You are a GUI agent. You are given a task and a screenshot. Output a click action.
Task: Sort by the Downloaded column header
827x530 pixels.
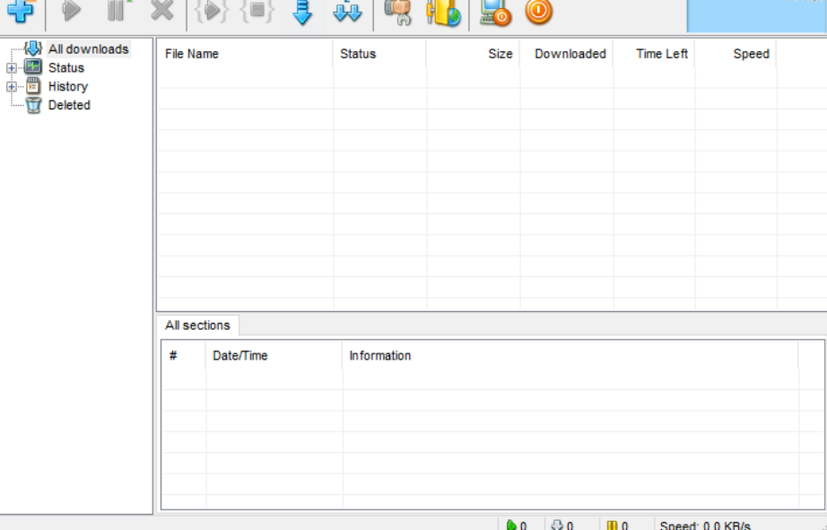567,54
